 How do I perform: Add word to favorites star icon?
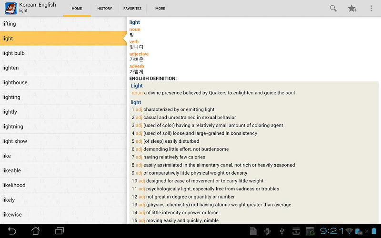point(352,8)
